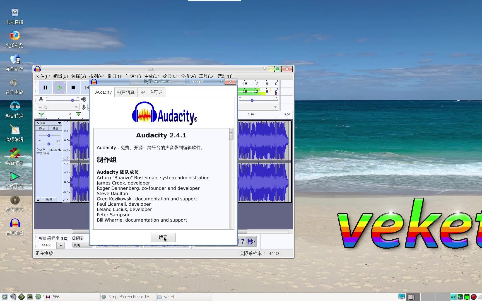Screen dimensions: 482x301
Task: Collapse track 666 with the up arrow
Action: tap(38, 200)
